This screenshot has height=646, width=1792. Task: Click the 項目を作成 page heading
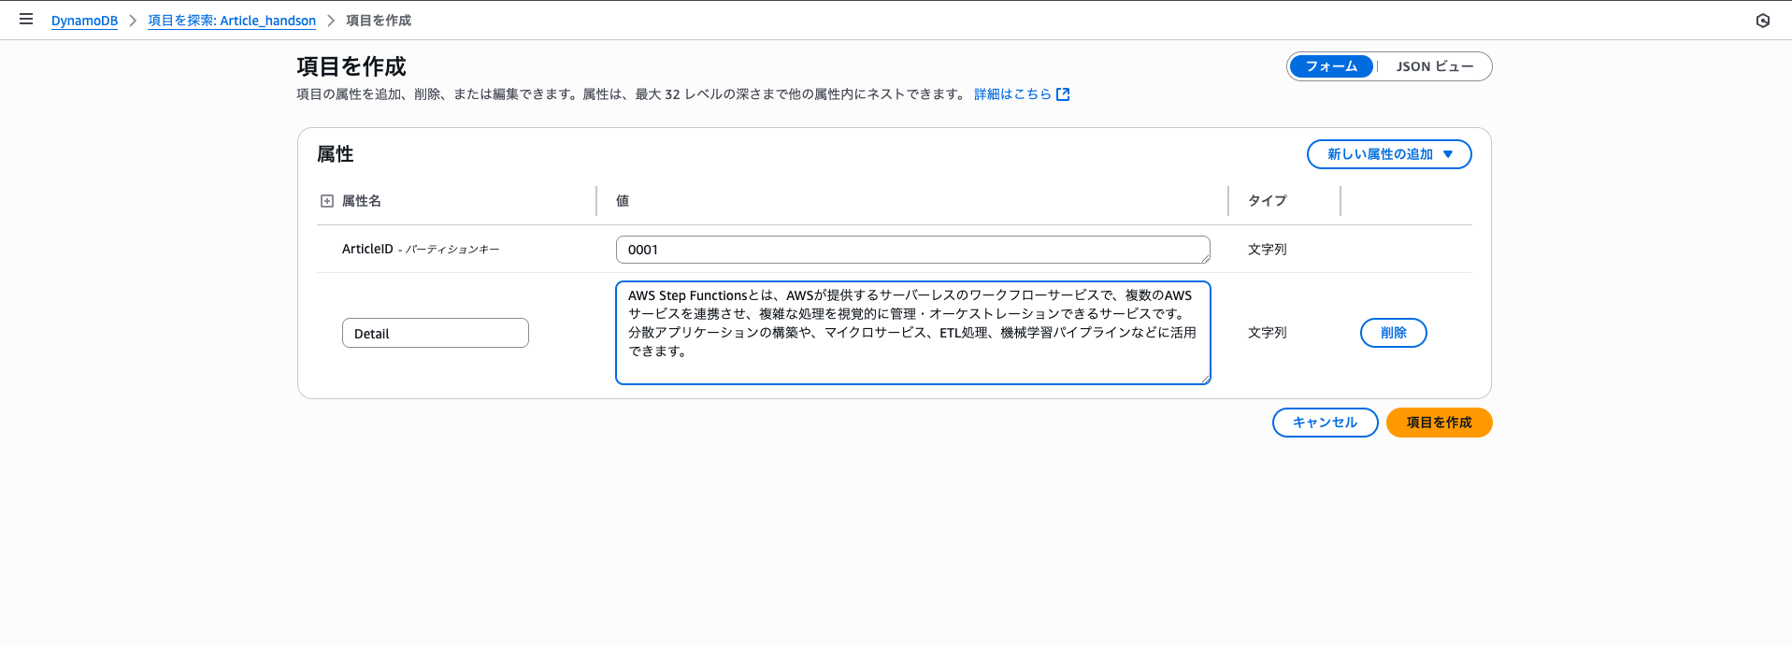click(351, 66)
